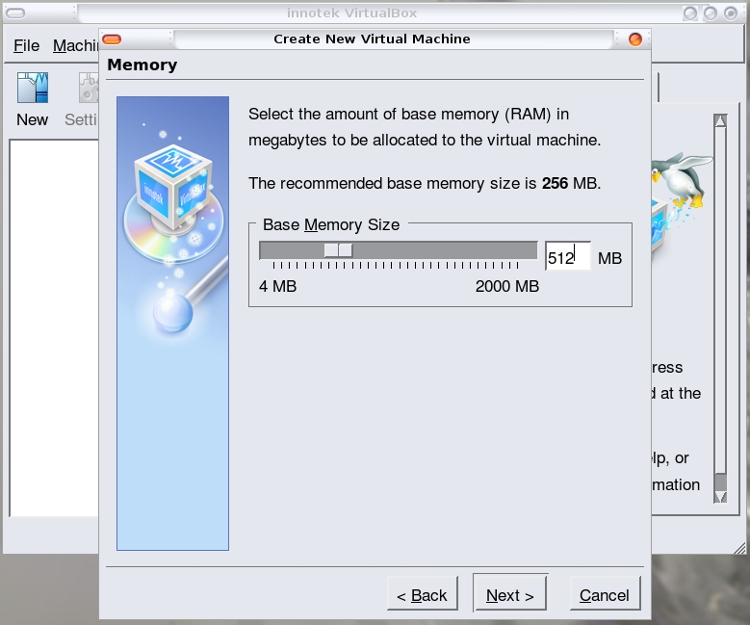Click the New virtual machine toolbar icon
750x625 pixels.
tap(32, 91)
